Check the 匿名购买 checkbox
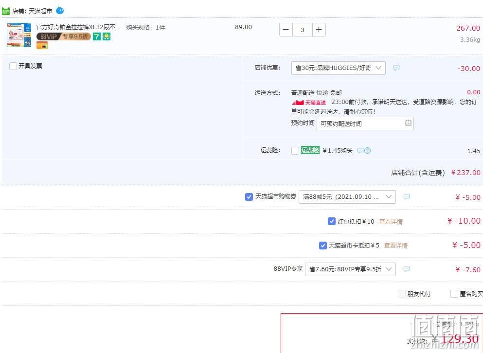Image resolution: width=483 pixels, height=353 pixels. [454, 294]
